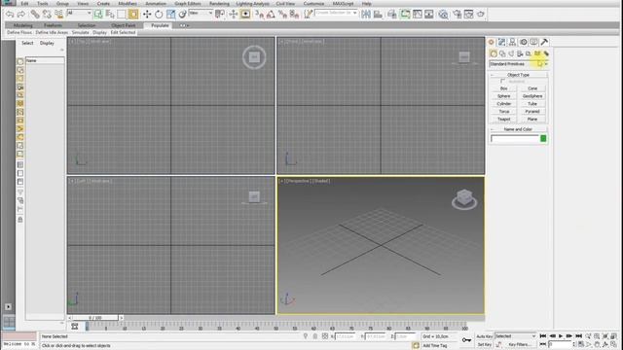Click the GeoSphere object type button
623x350 pixels.
(x=532, y=96)
